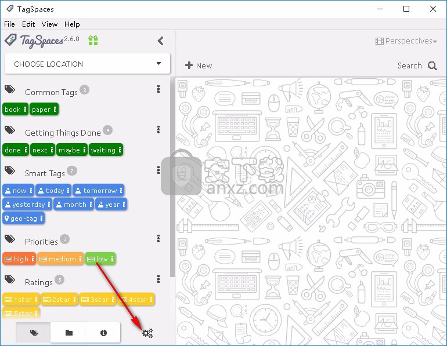The image size is (447, 346).
Task: Click the low priority tag
Action: click(100, 258)
